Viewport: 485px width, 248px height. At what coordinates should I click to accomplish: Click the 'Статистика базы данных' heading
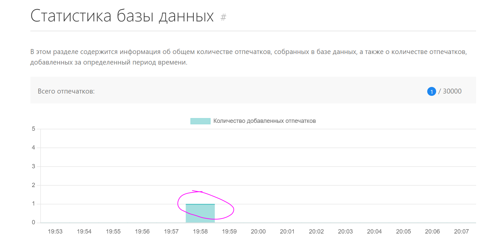(x=122, y=16)
